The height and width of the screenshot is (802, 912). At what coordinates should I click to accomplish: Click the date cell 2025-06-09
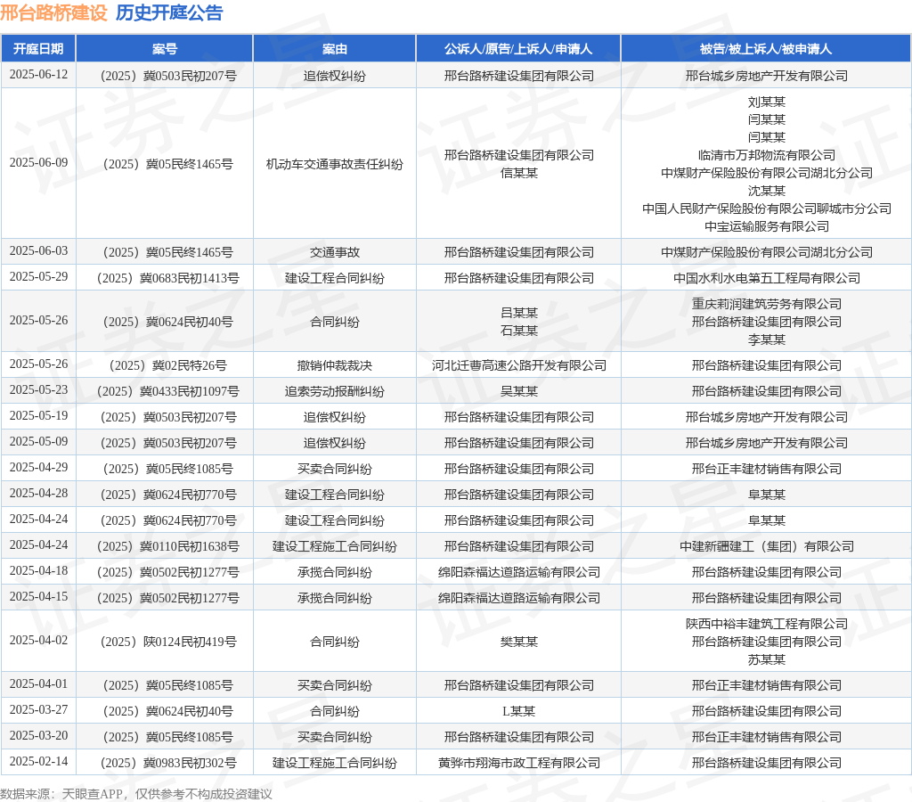38,163
